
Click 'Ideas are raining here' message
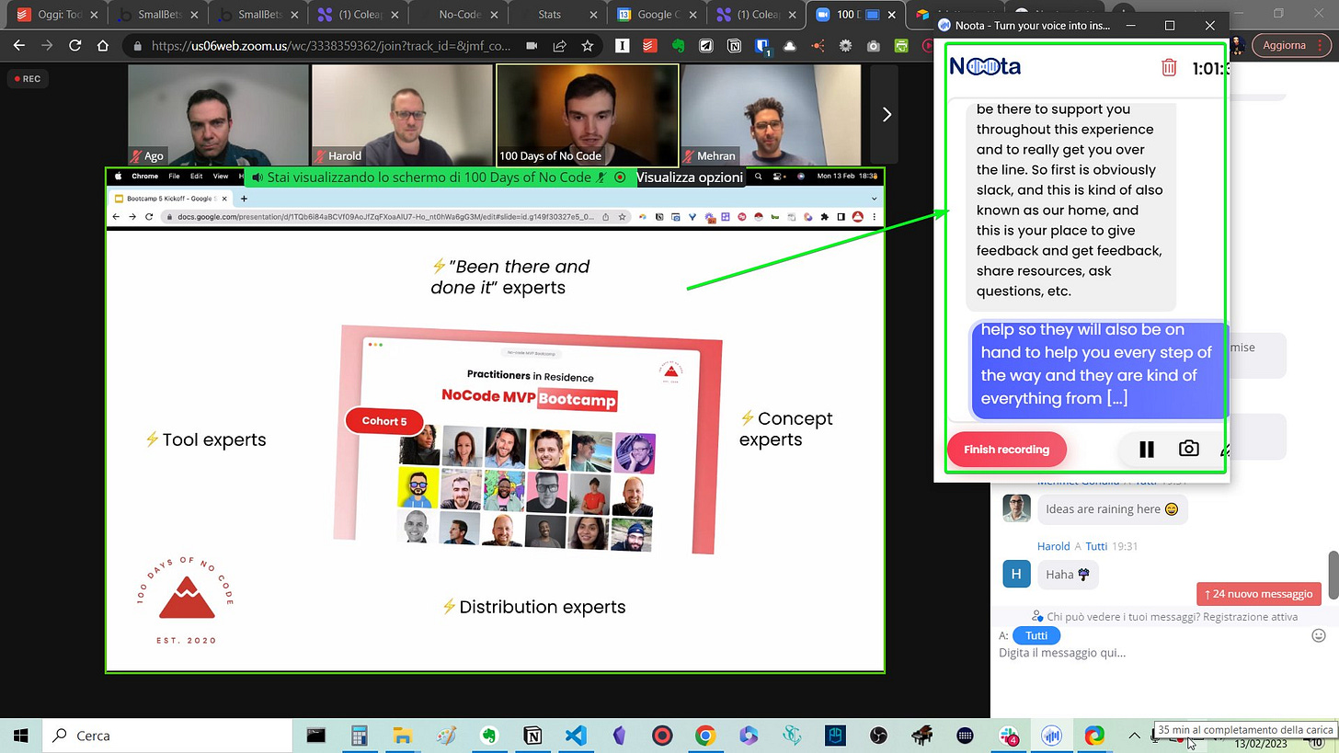1112,509
